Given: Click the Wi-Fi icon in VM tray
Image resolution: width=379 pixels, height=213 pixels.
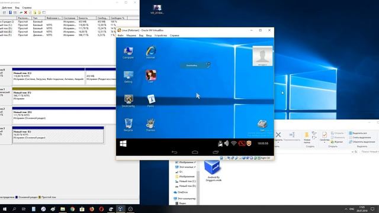Looking at the screenshot, I should (x=234, y=143).
